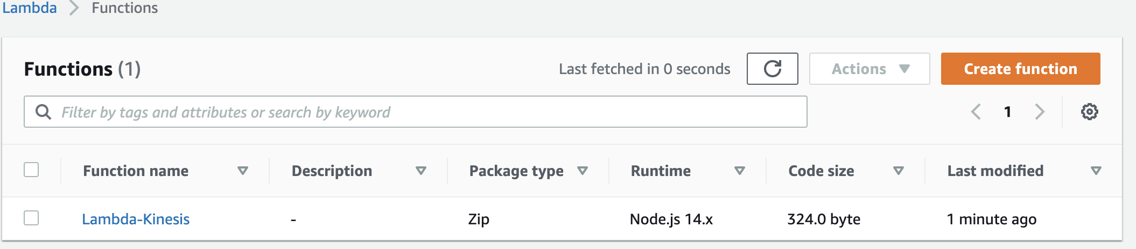The image size is (1136, 249).
Task: Sort by Function name arrow
Action: pos(243,171)
